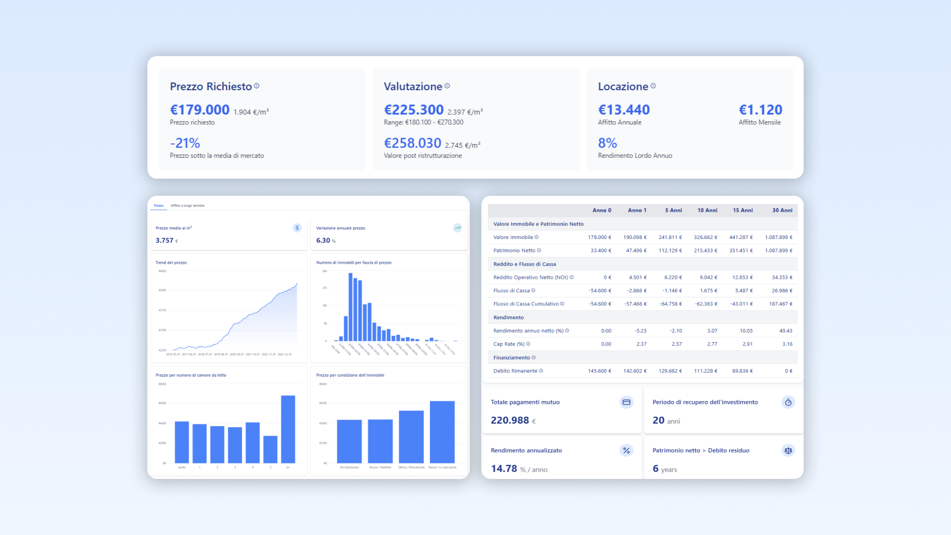Click info icon beside Reddito Operativo Netto (NOI)
Screen dimensions: 951x535
click(572, 277)
